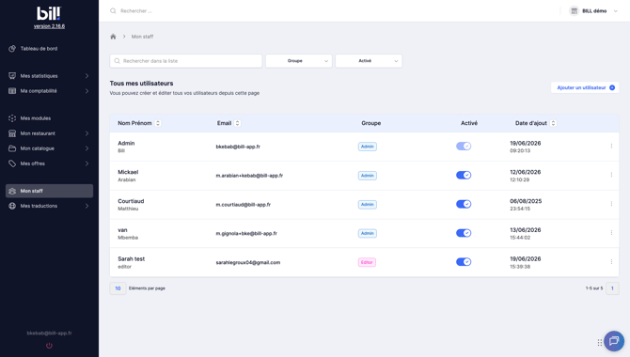The height and width of the screenshot is (357, 630).
Task: Click the Groupe column header
Action: point(370,123)
